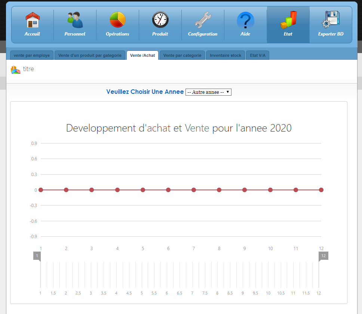This screenshot has width=362, height=314.
Task: Click the Aide question mark icon
Action: pos(245,20)
